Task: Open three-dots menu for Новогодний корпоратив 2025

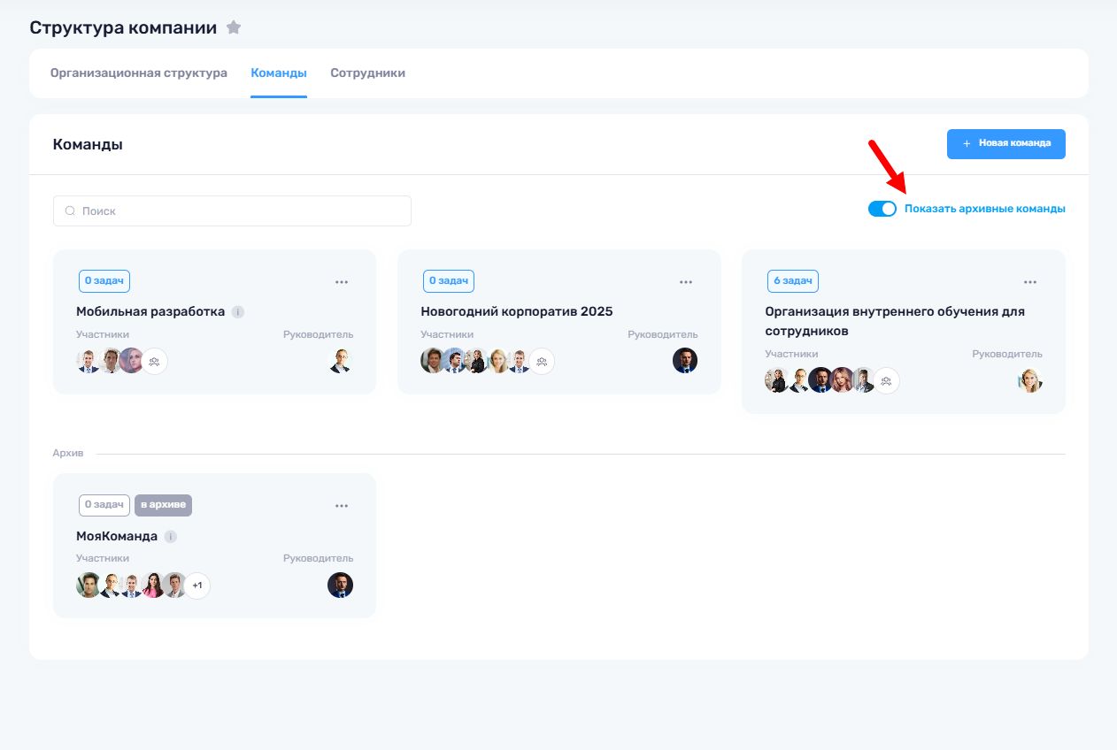Action: click(x=686, y=282)
